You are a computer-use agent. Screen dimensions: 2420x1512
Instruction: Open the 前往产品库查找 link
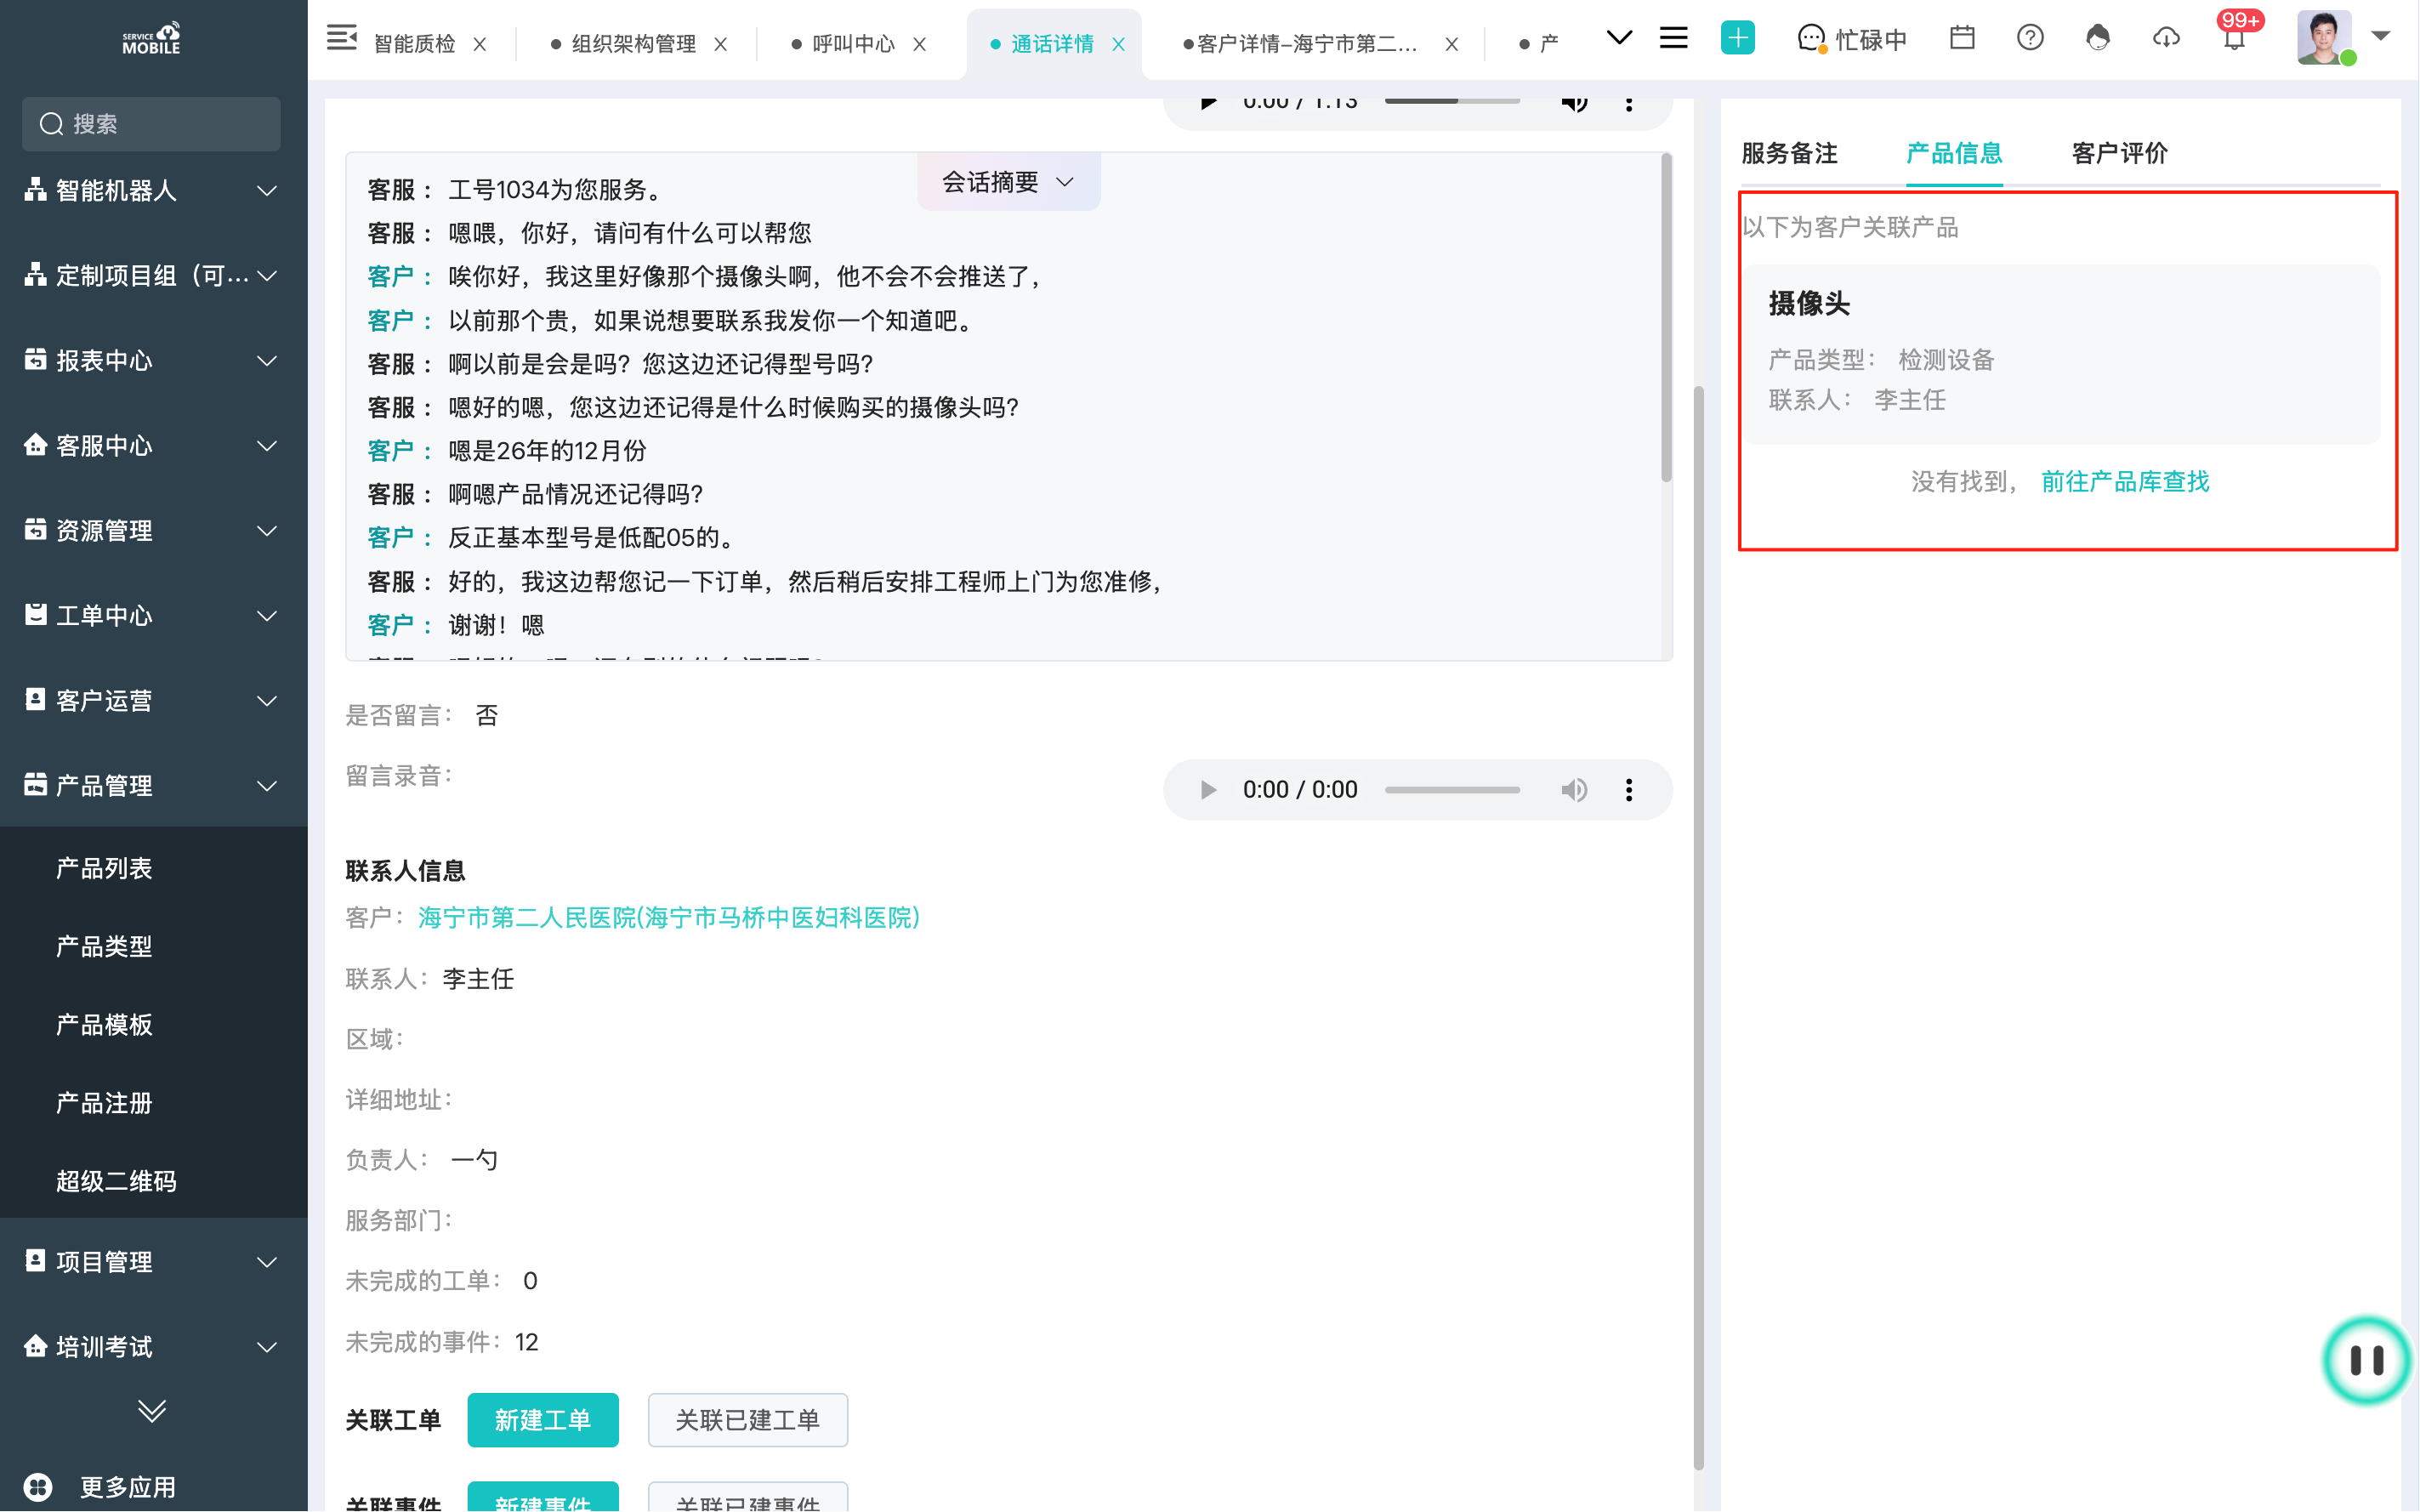(2124, 482)
